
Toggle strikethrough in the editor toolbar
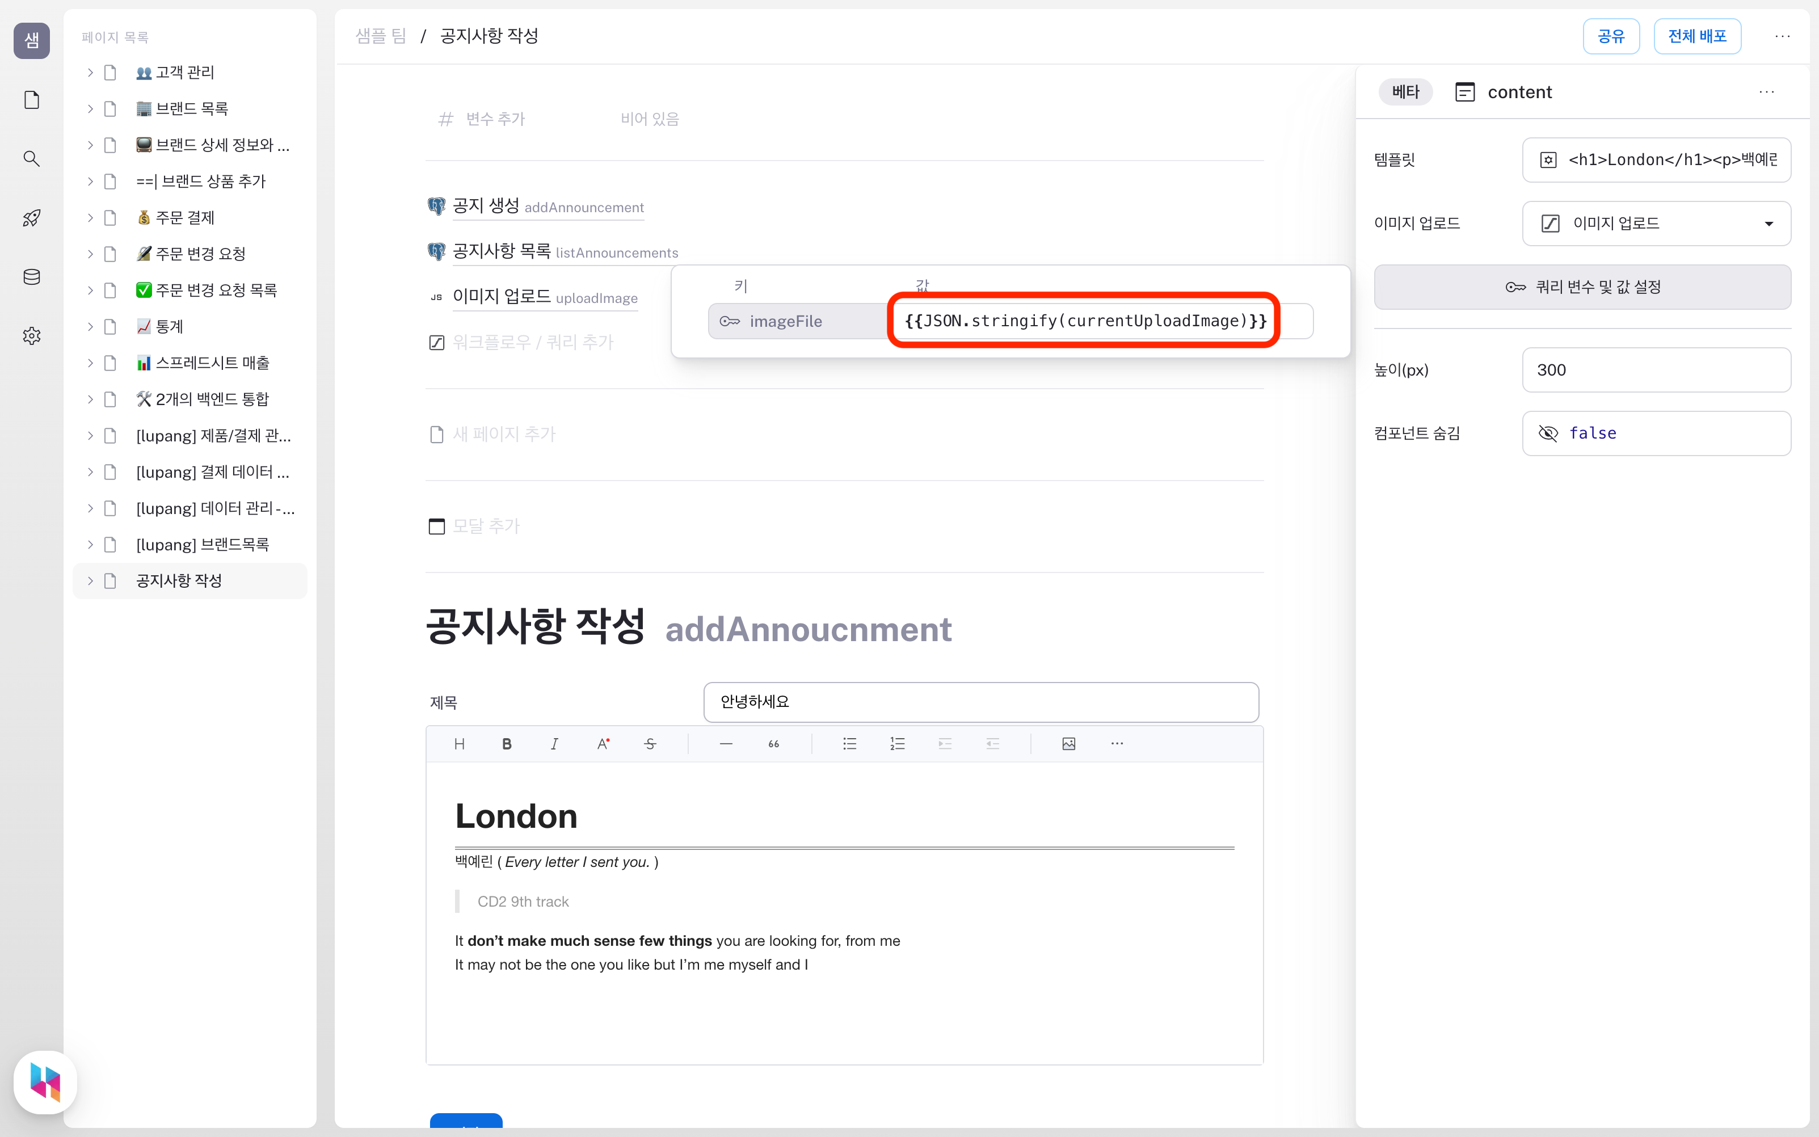[x=650, y=744]
